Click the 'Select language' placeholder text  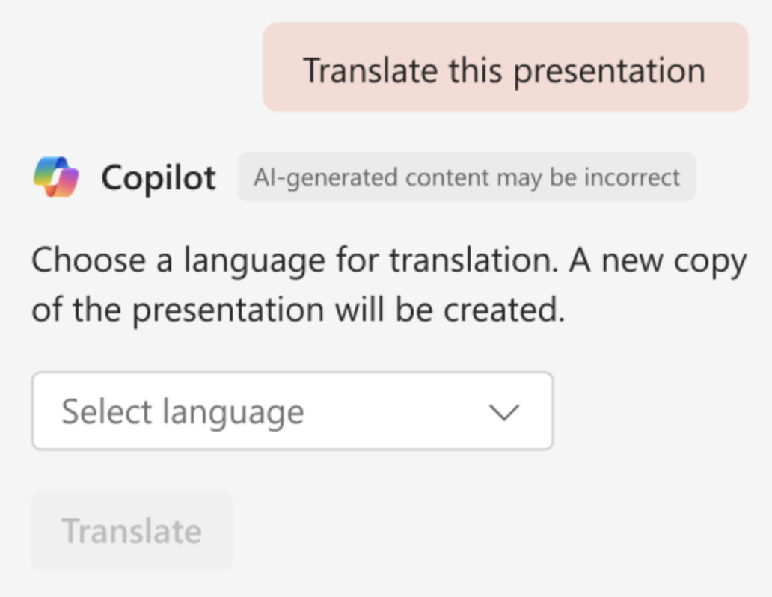(183, 412)
